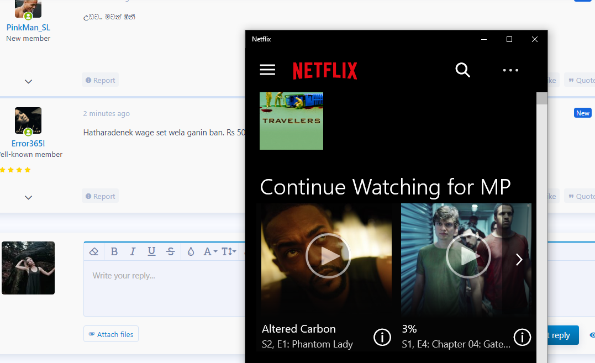
Task: Open PinkMan_SL's profile link
Action: click(x=28, y=27)
